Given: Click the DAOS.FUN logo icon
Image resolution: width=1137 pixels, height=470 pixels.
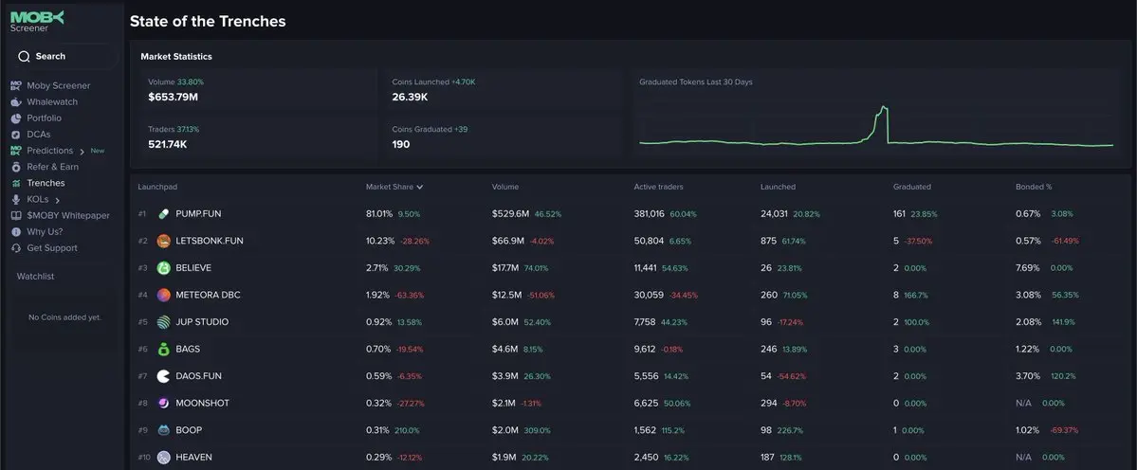Looking at the screenshot, I should click(164, 376).
